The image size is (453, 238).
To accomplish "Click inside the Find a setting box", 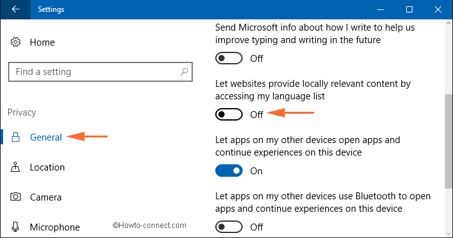I will (100, 72).
